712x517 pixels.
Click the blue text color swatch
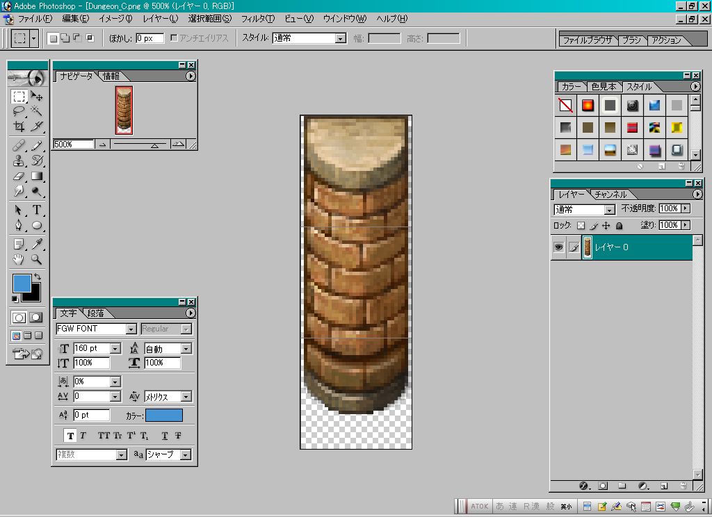point(164,416)
